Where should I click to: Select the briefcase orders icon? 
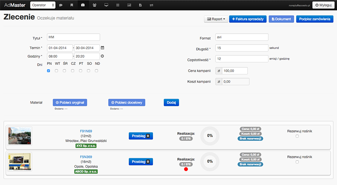tap(83, 5)
